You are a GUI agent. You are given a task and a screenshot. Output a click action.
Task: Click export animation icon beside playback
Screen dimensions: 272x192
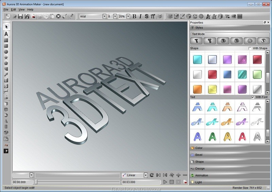(x=185, y=182)
